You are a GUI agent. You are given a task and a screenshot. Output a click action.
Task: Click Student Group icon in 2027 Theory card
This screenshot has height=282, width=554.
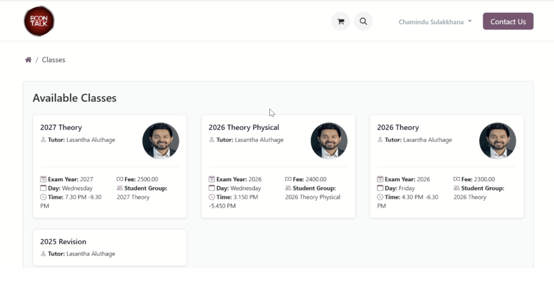tap(120, 188)
